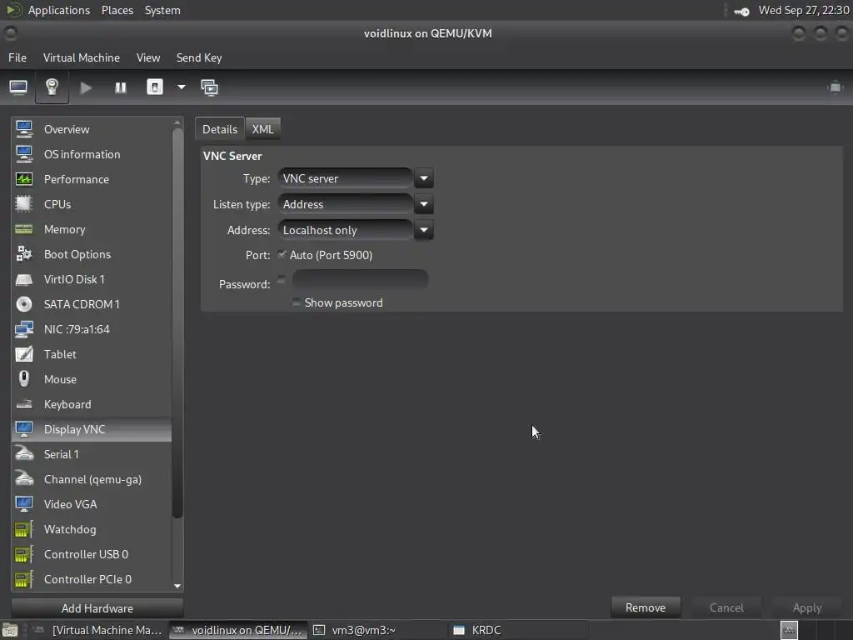Click the hardware list scrollbar
Viewport: 853px width, 640px height.
177,324
